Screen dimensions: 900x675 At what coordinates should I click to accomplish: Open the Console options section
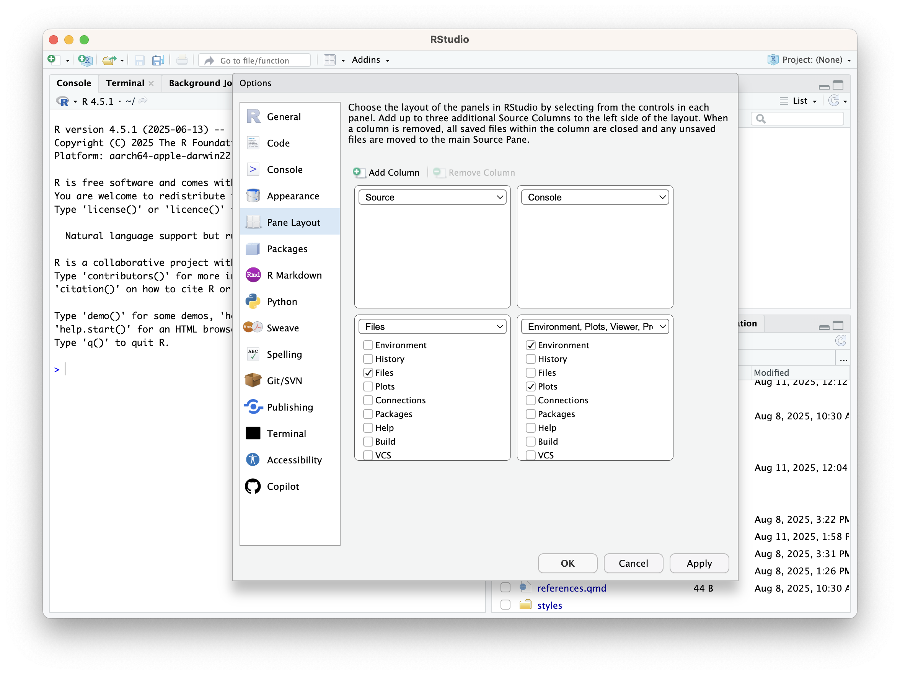[290, 170]
